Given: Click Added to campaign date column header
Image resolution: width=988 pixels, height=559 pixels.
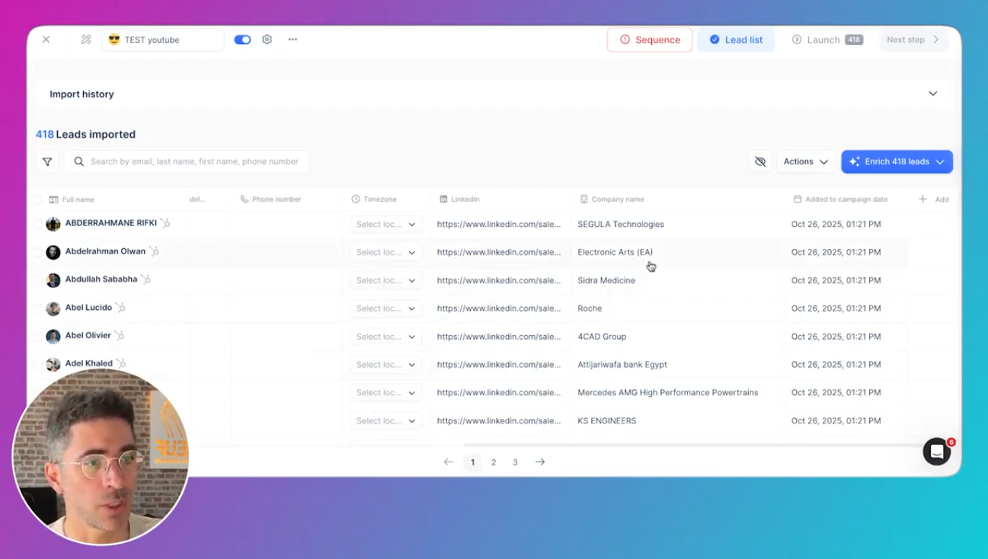Looking at the screenshot, I should (x=840, y=200).
